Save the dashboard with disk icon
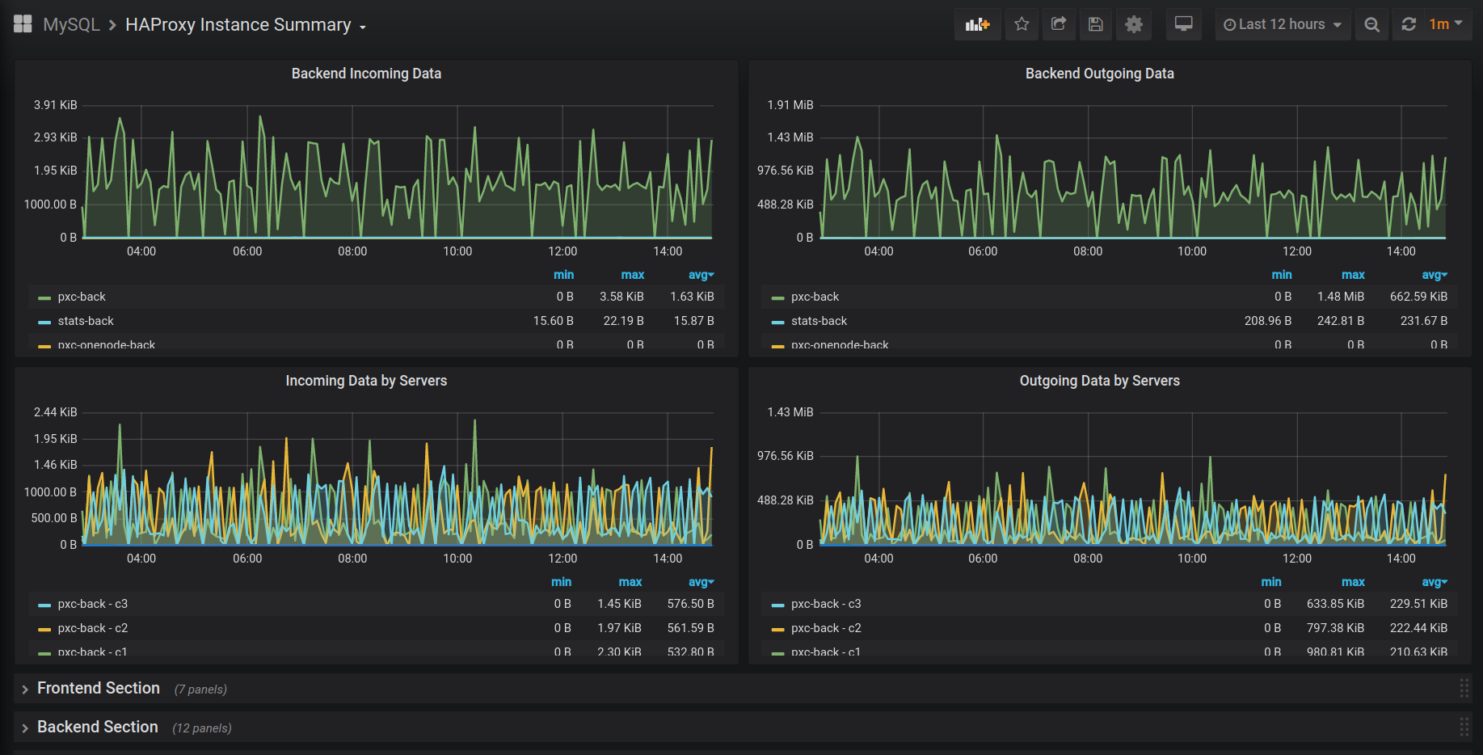The width and height of the screenshot is (1483, 755). [x=1095, y=24]
